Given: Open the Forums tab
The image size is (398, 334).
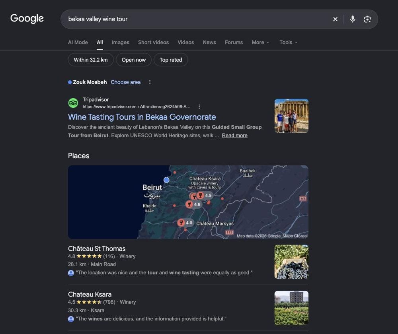Looking at the screenshot, I should 234,43.
